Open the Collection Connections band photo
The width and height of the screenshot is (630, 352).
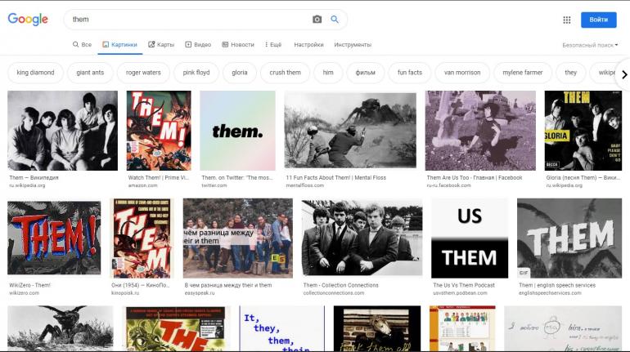(x=362, y=238)
